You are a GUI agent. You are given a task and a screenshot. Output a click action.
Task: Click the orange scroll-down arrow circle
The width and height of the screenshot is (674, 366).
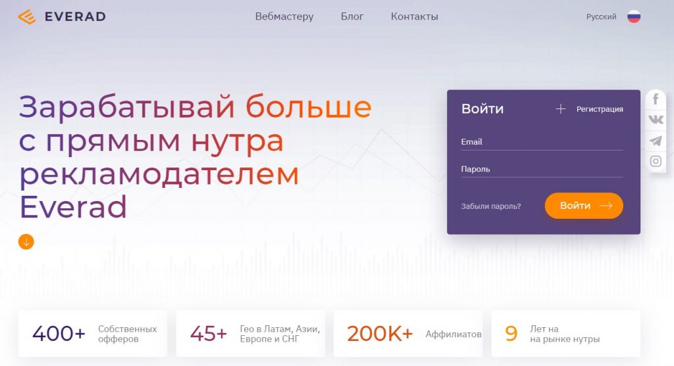click(26, 242)
